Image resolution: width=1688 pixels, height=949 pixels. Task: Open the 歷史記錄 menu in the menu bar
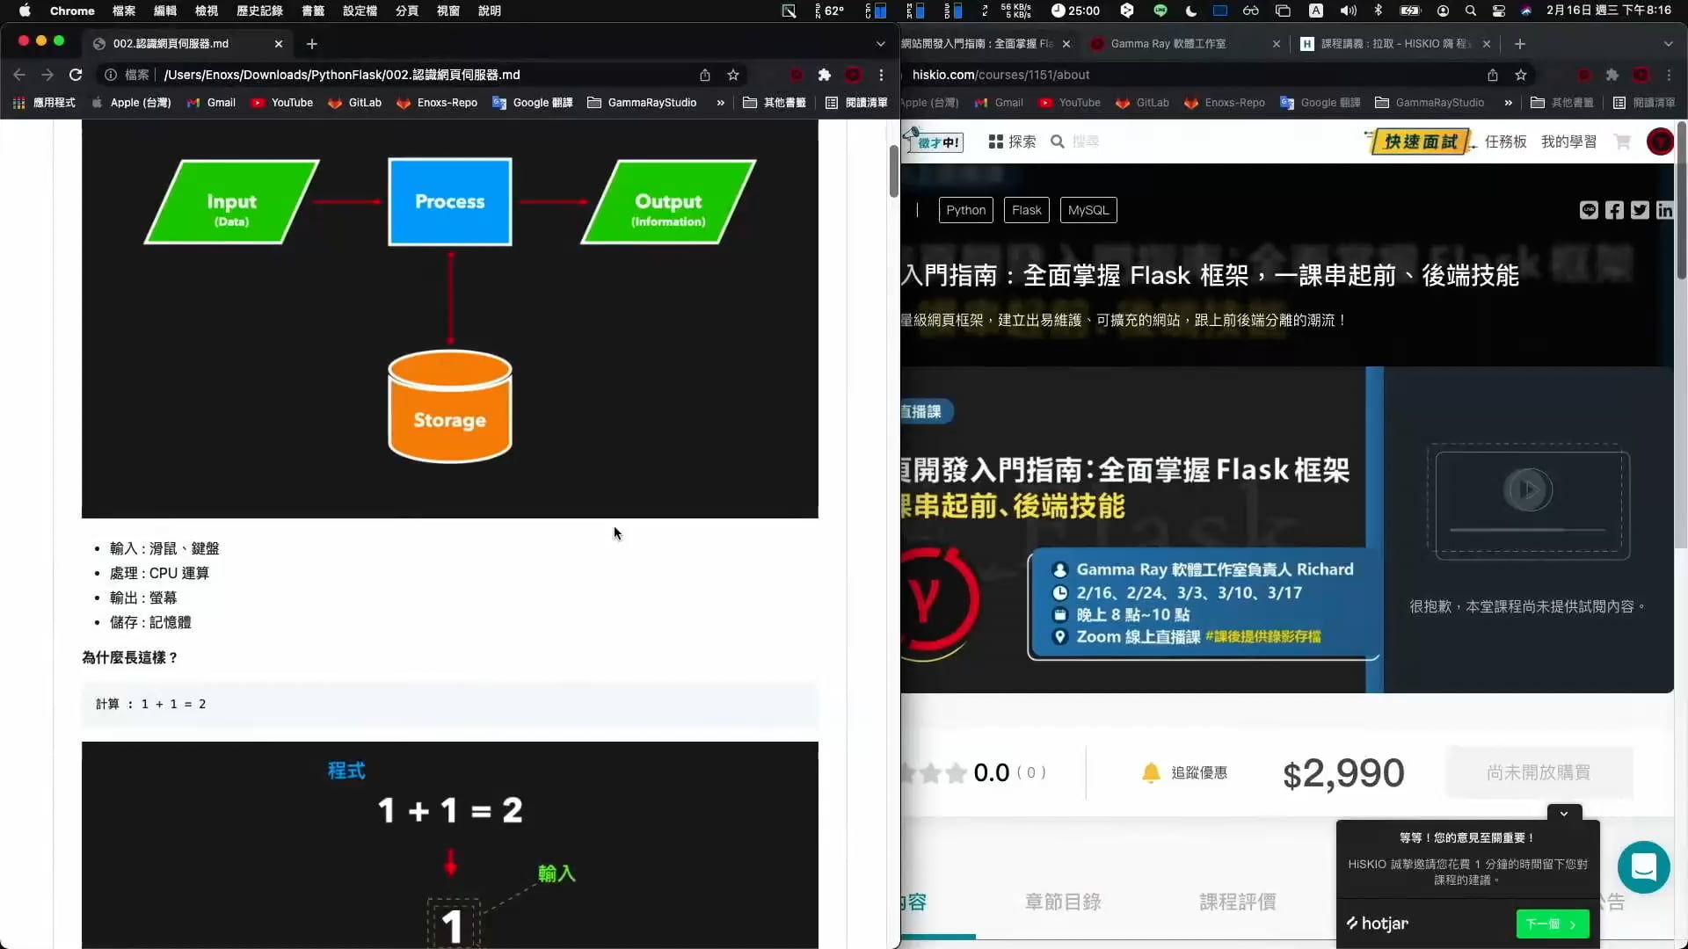pyautogui.click(x=259, y=11)
